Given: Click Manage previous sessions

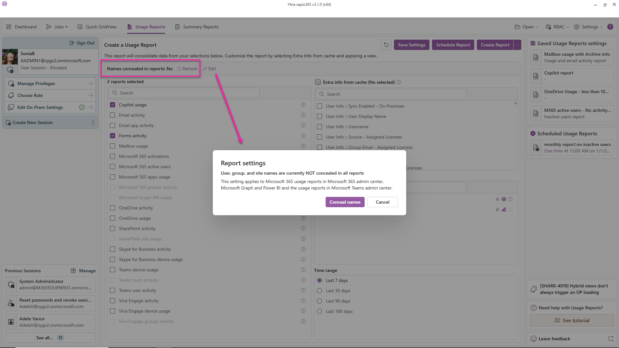Looking at the screenshot, I should click(x=83, y=271).
